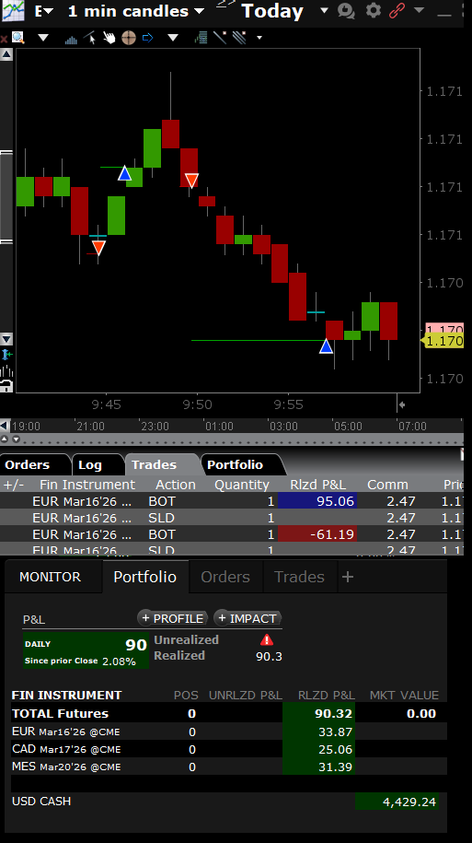
Task: Toggle the crosshair tool
Action: [128, 38]
